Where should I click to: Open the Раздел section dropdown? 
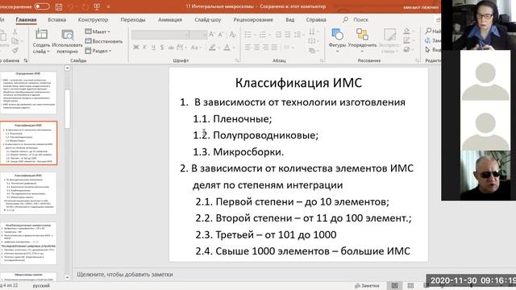click(98, 51)
